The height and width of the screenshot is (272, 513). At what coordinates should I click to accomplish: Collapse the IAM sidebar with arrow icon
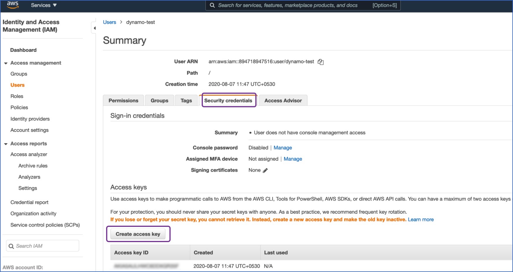pos(94,28)
